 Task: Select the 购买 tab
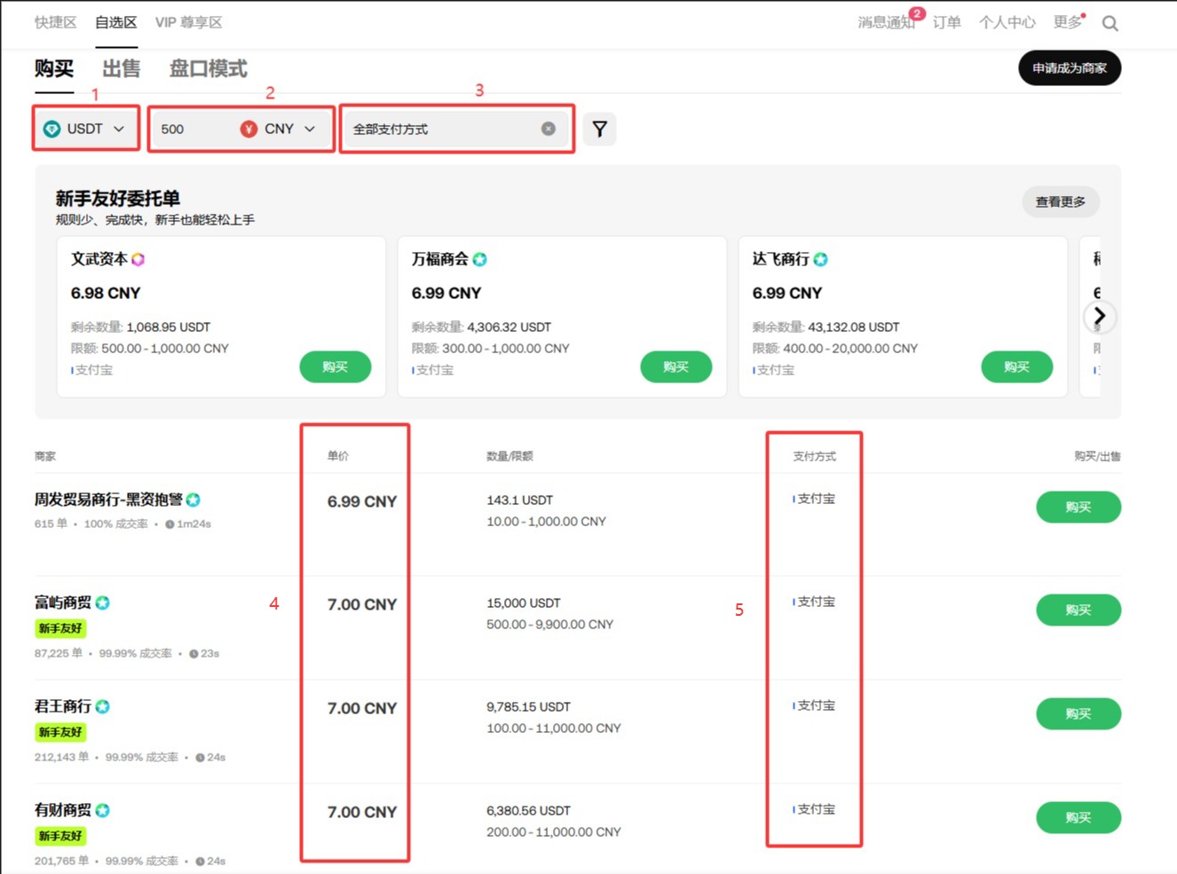[x=54, y=68]
